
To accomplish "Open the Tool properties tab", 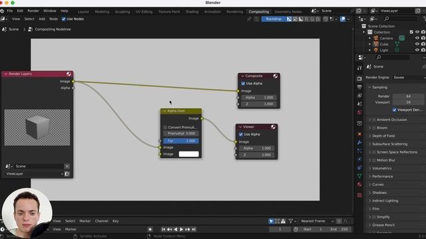I will point(359,68).
